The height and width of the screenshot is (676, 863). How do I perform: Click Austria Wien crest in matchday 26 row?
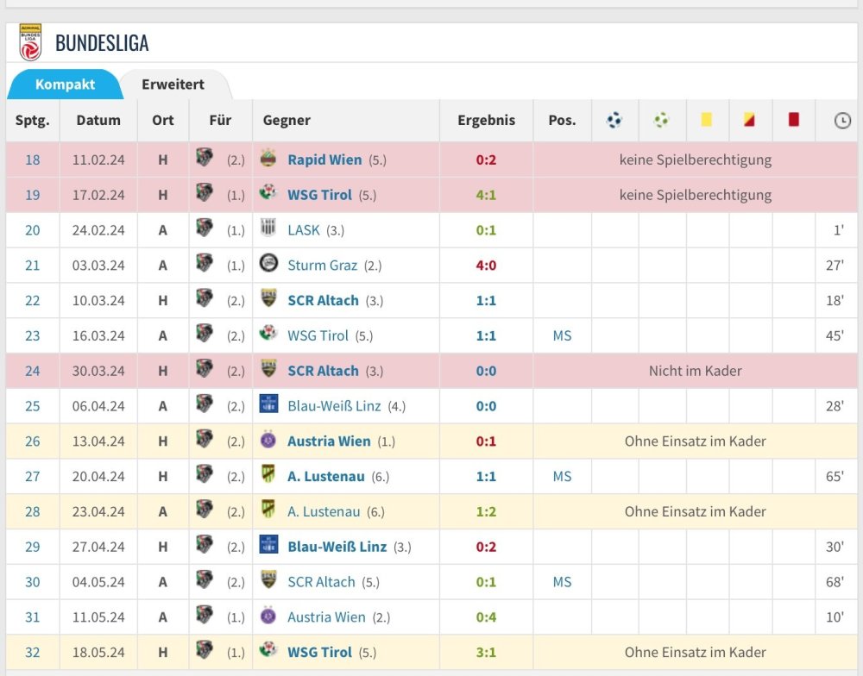pos(268,441)
